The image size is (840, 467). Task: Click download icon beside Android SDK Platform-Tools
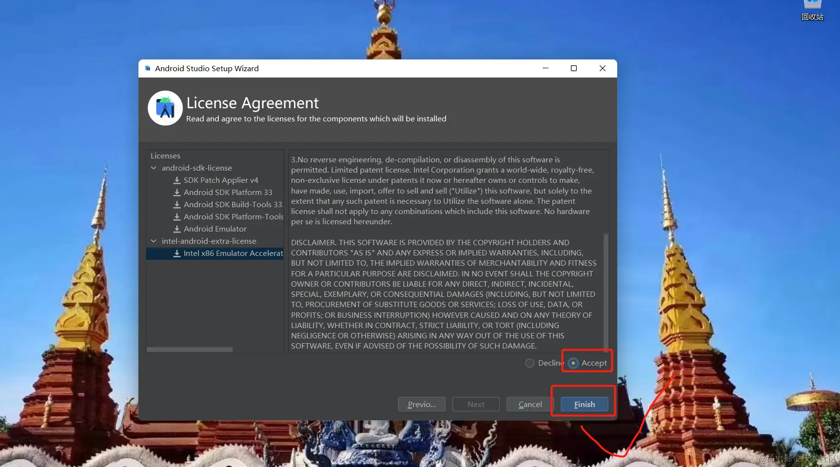pyautogui.click(x=177, y=217)
